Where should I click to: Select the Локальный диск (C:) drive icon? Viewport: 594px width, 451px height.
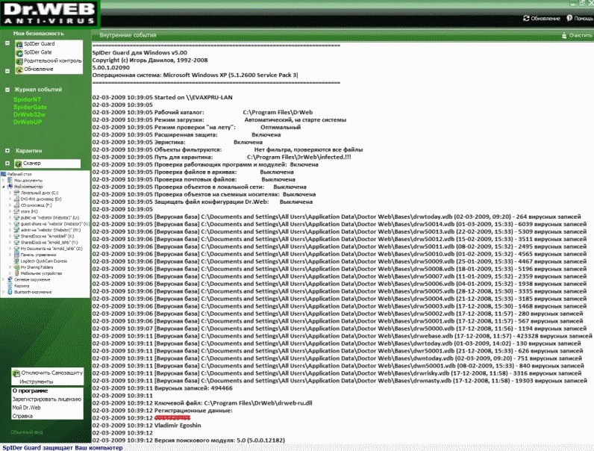pos(16,193)
